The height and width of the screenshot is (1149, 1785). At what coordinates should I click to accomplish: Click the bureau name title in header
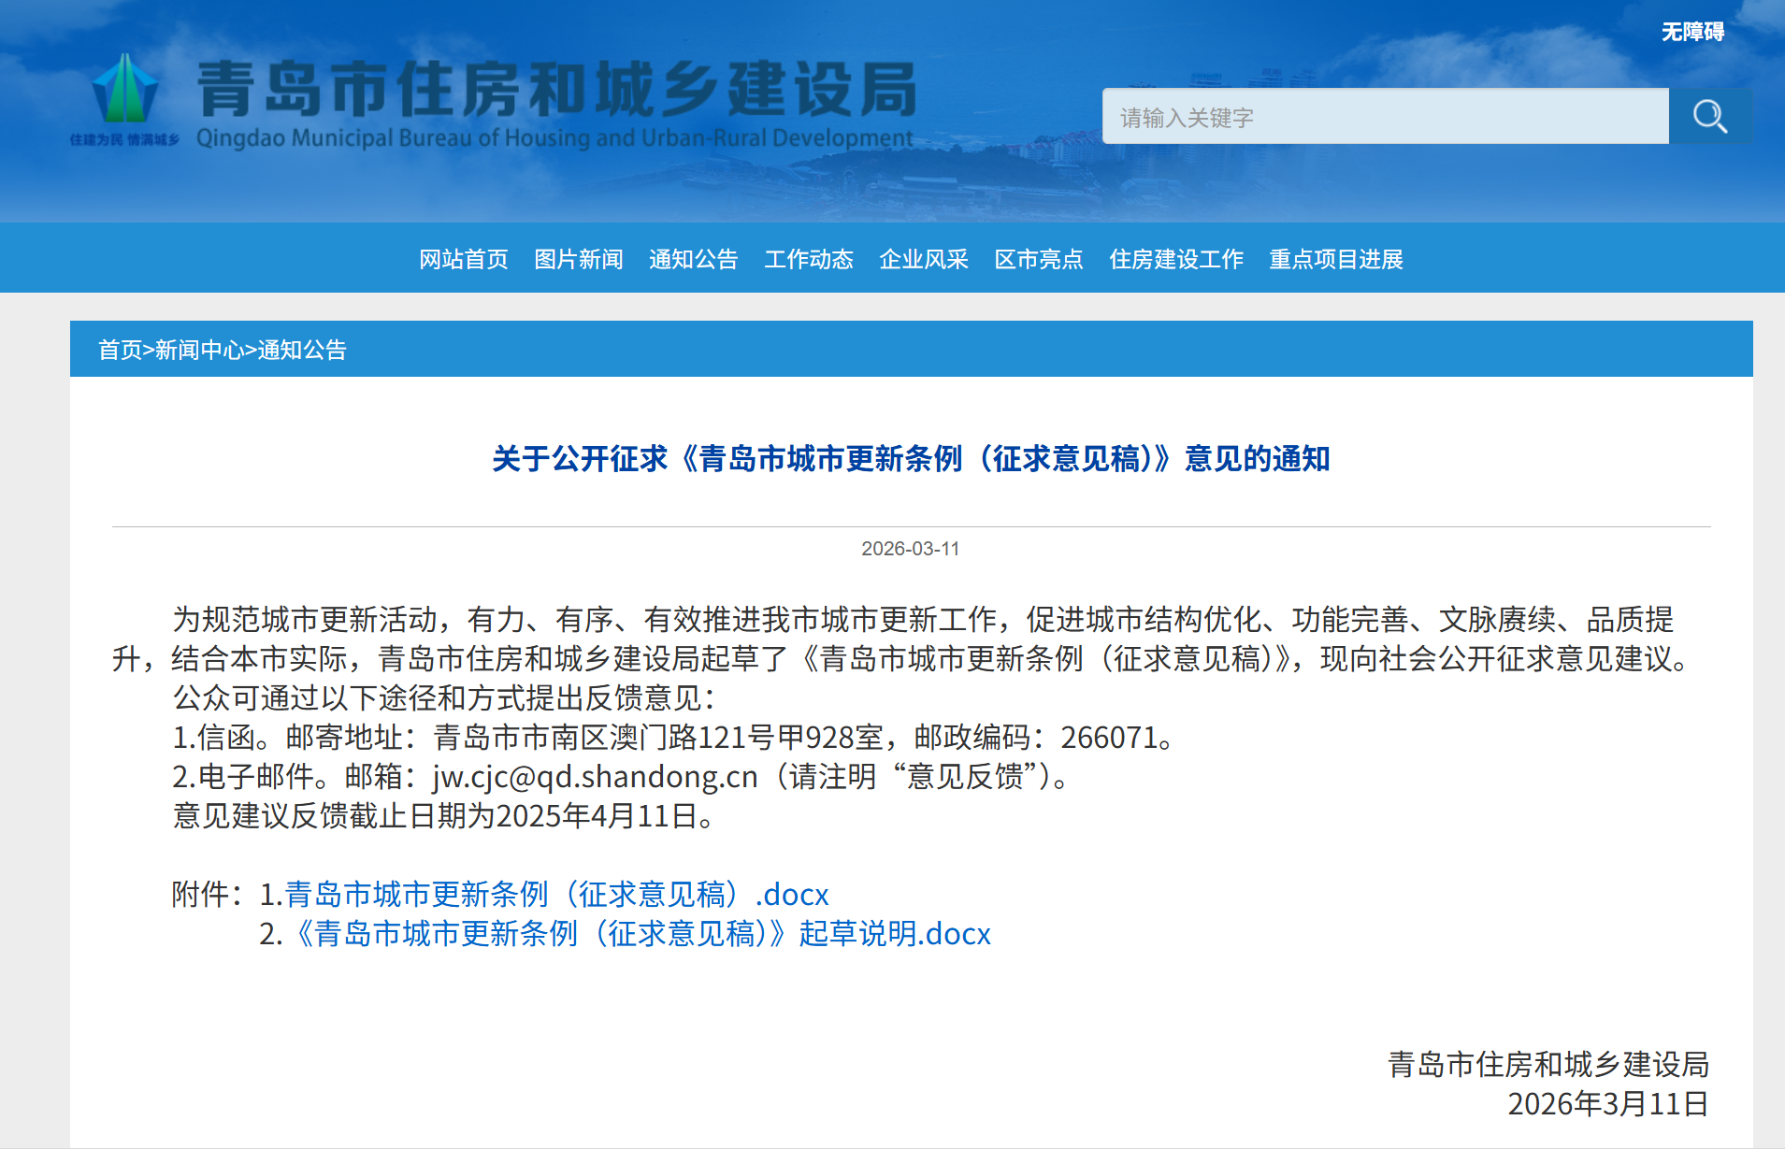556,91
